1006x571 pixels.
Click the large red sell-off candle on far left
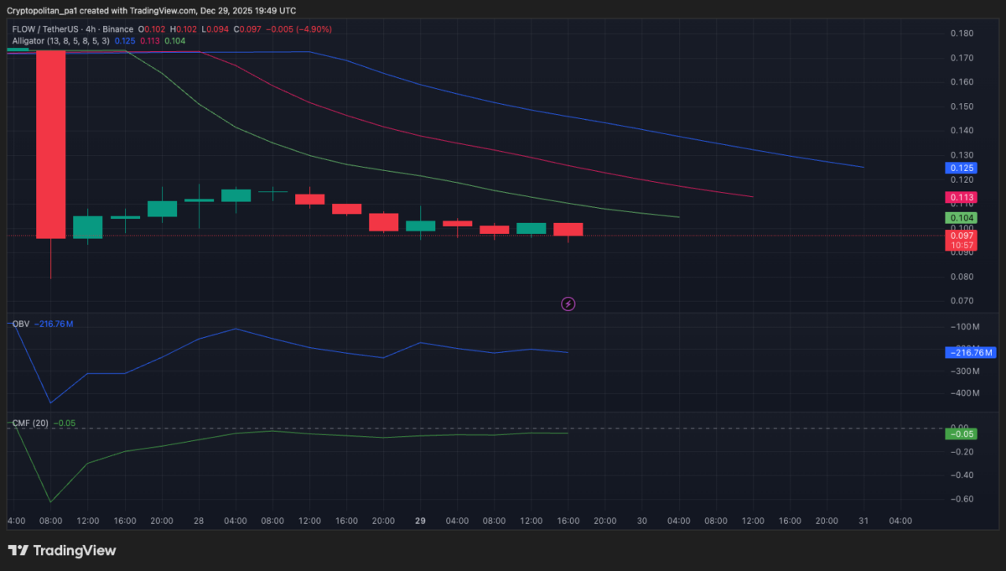click(x=50, y=143)
